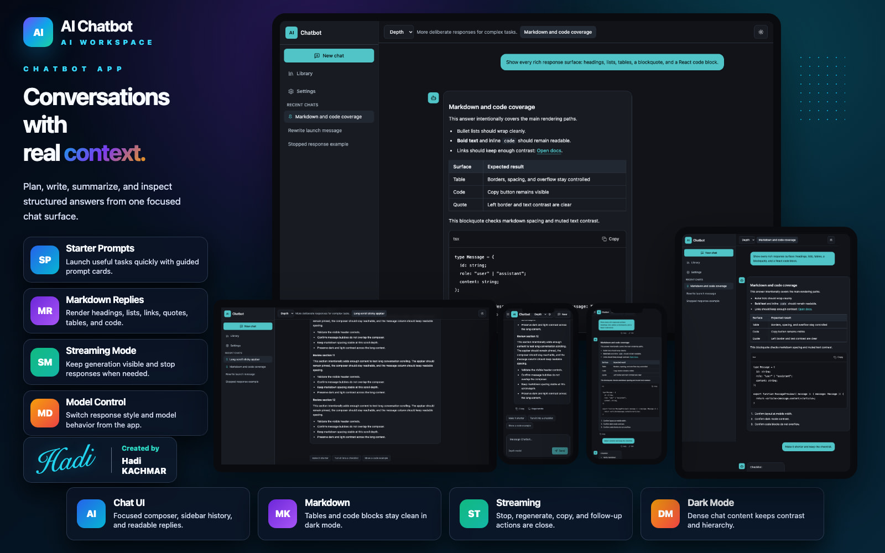Click the user prompt bubble at the top of the large tablet chat
This screenshot has height=553, width=885.
[x=612, y=62]
